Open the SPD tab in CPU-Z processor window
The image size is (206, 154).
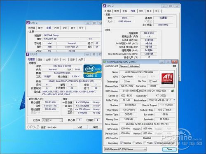tap(64, 60)
